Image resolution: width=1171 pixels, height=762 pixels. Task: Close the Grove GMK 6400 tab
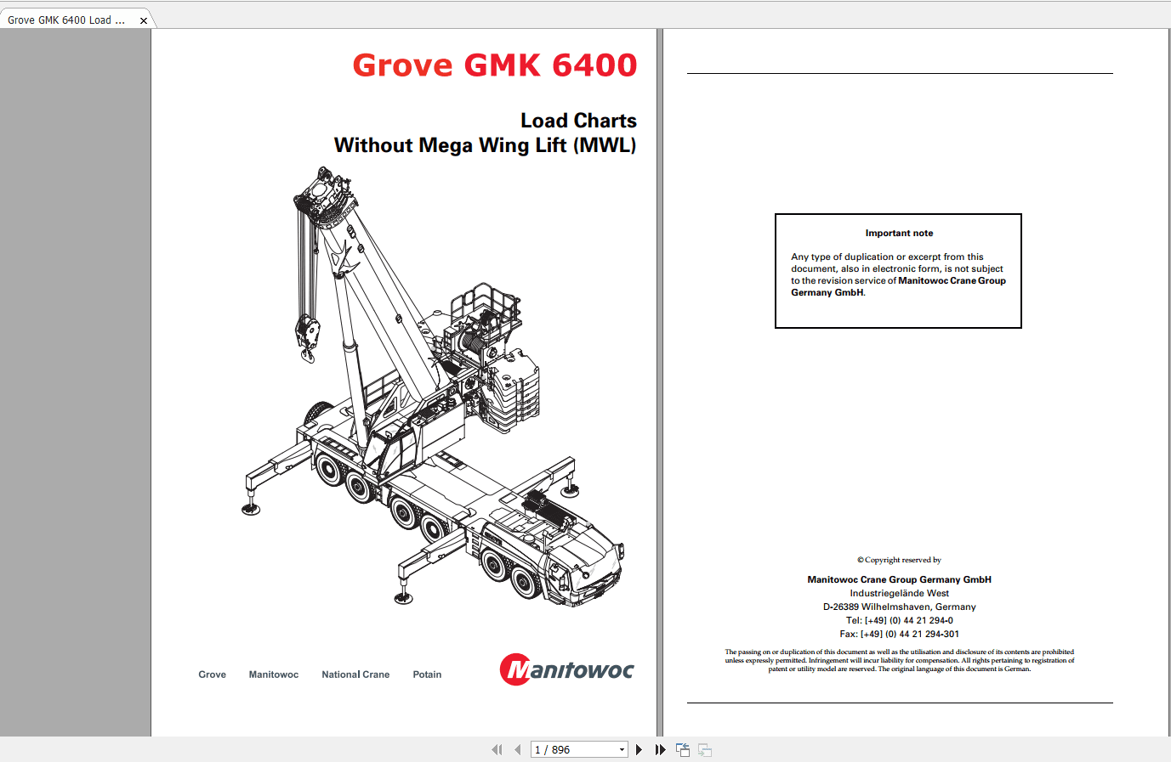(x=143, y=19)
